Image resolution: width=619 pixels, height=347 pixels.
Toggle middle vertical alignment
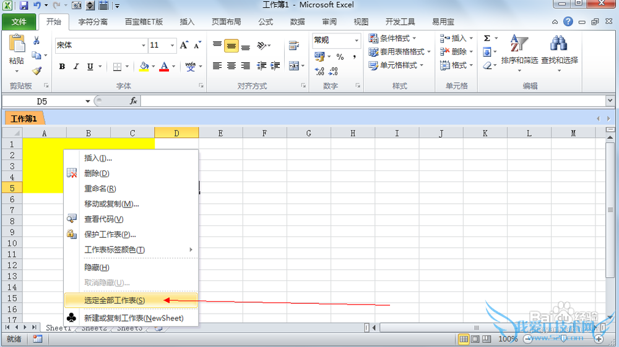pos(232,46)
